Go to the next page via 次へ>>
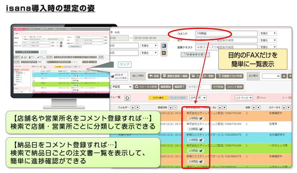Screen dimensions: 297x173 pos(261,98)
